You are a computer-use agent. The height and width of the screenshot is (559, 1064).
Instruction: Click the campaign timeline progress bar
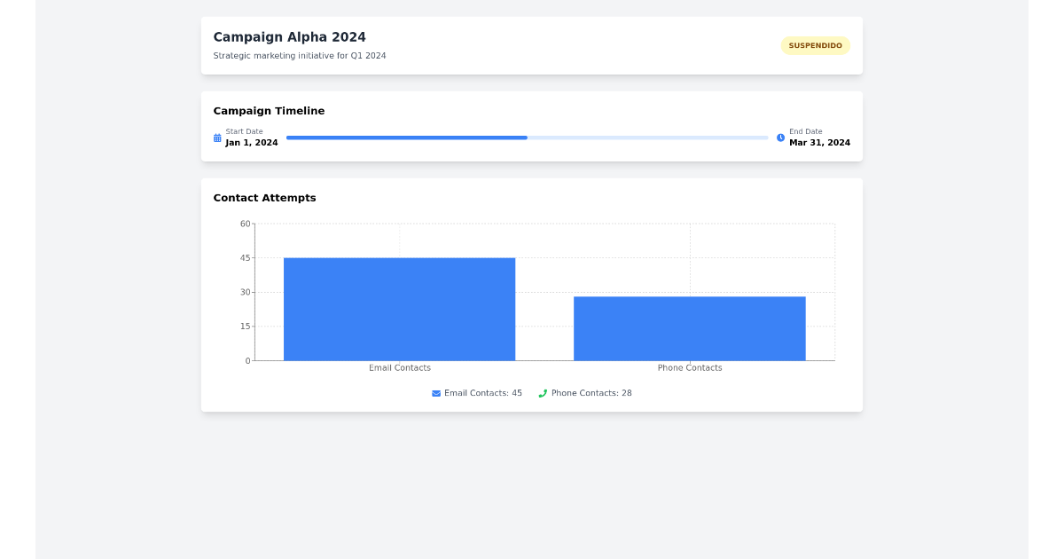pos(528,138)
